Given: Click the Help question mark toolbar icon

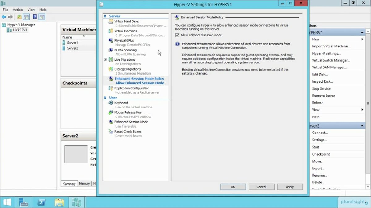Looking at the screenshot, I should [x=35, y=17].
